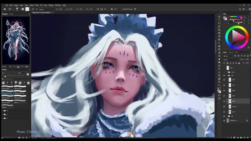
Task: Select the Frame tool
Action: (219, 33)
